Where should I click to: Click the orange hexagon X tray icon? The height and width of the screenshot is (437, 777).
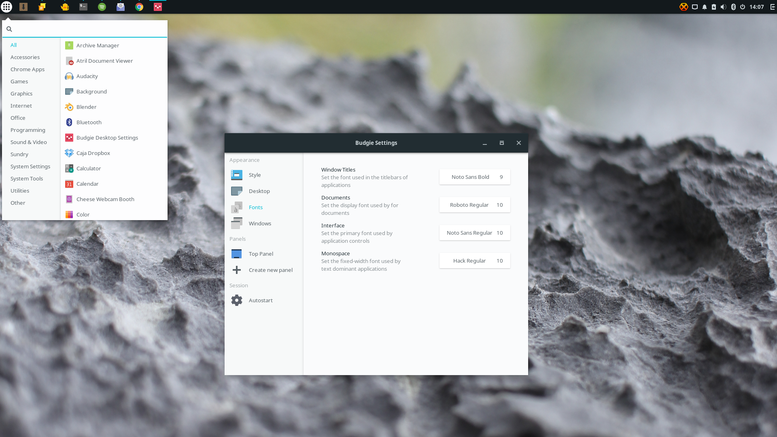tap(684, 7)
